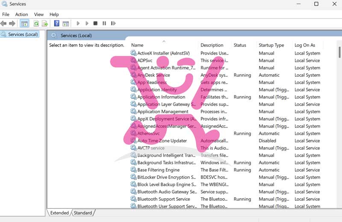Open the Help toolbar icon
Viewport: 342px width, 222px height.
57,23
